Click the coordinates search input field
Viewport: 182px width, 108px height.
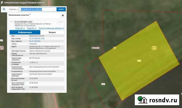(38, 9)
